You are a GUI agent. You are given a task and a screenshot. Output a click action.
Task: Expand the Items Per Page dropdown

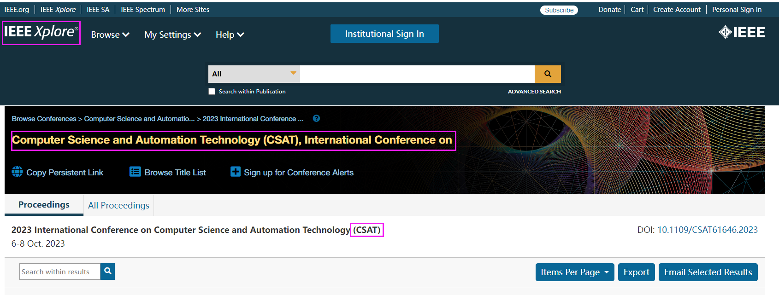click(x=574, y=272)
